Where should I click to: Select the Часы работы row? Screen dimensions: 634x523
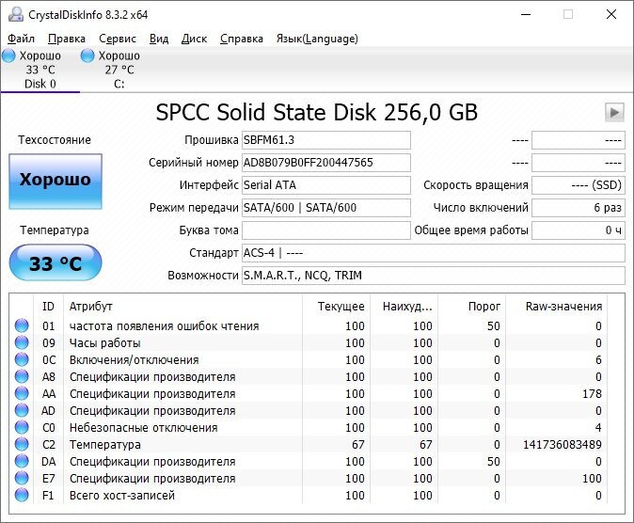pos(309,343)
